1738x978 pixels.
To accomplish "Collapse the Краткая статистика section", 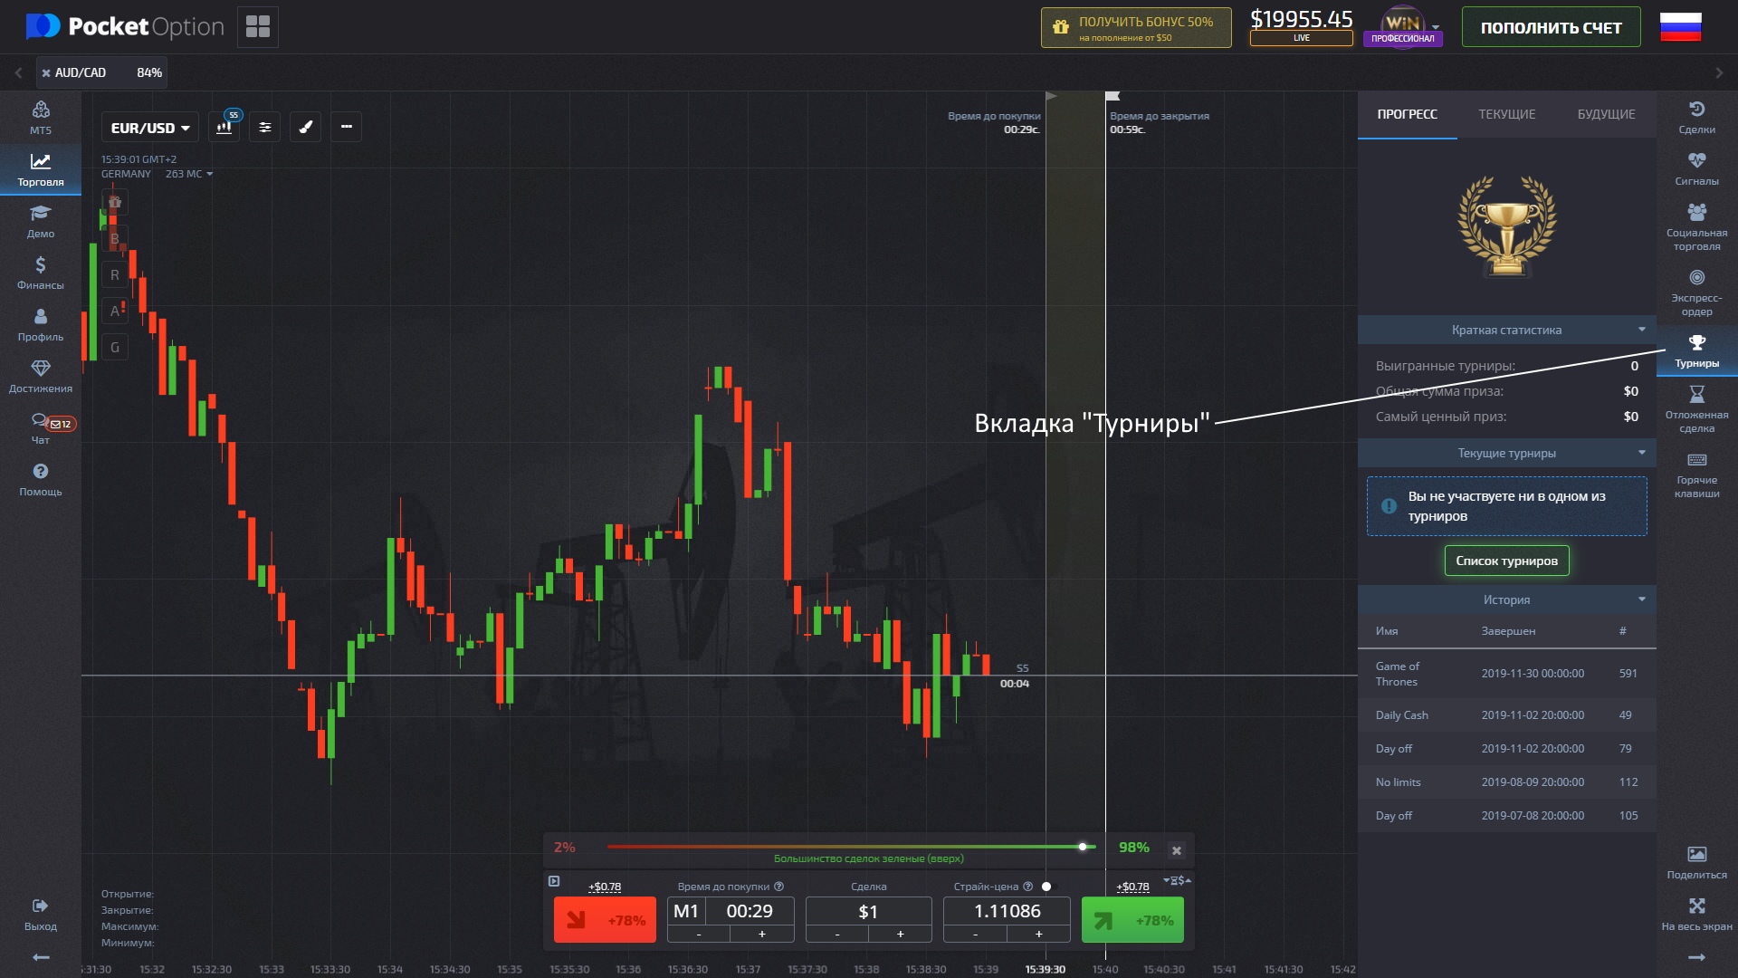I will pos(1641,330).
